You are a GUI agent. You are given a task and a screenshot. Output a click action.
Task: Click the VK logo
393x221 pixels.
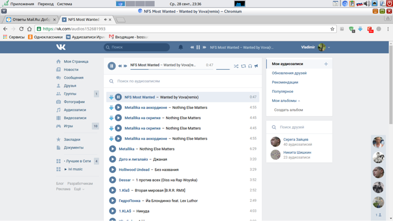click(x=61, y=47)
